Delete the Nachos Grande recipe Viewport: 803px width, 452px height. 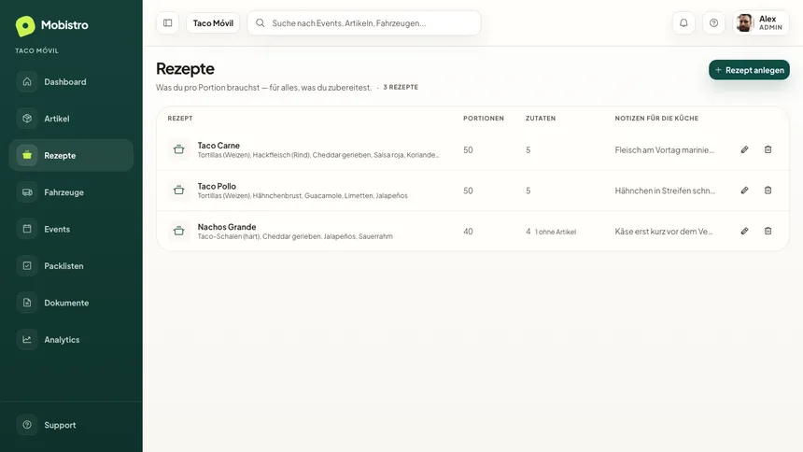(768, 231)
